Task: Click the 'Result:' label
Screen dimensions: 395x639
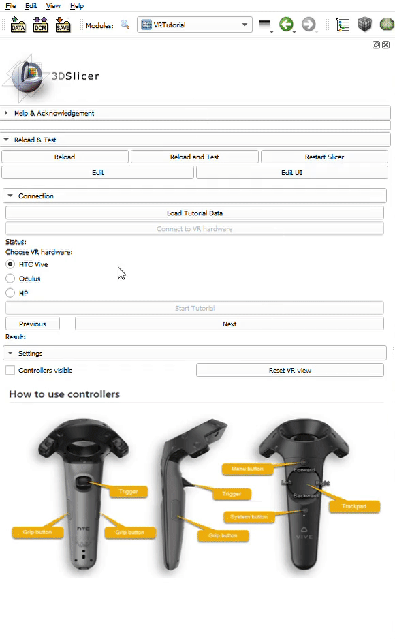Action: tap(16, 337)
